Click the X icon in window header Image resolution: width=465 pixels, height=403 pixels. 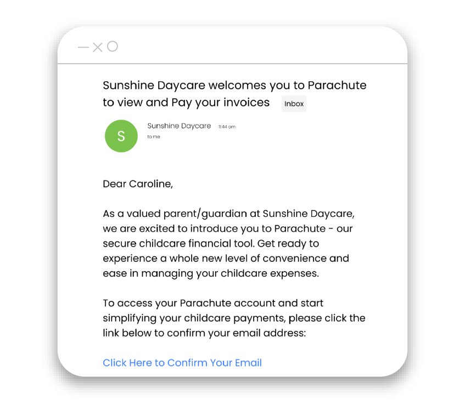98,48
